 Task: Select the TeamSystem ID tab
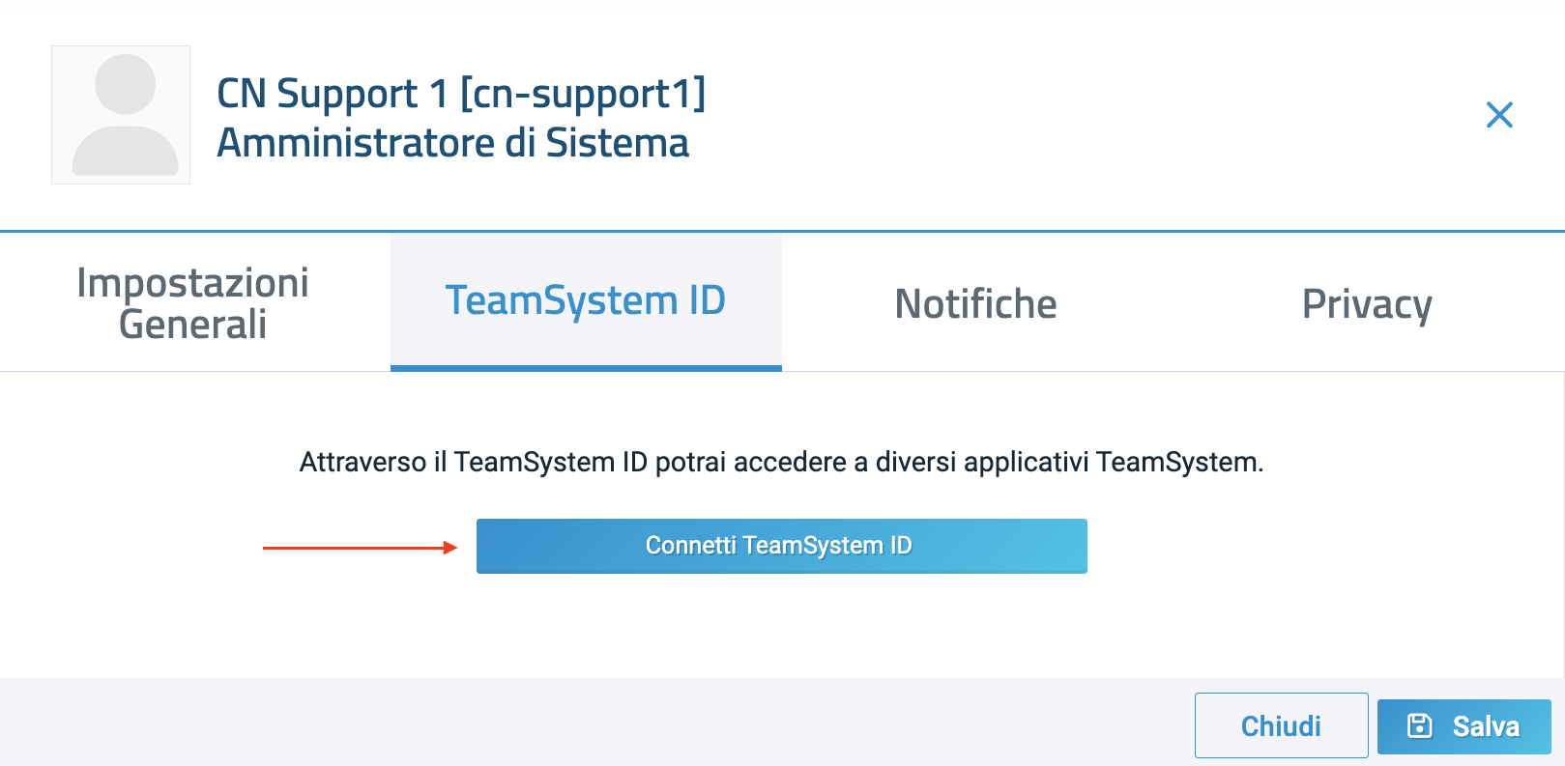(586, 300)
